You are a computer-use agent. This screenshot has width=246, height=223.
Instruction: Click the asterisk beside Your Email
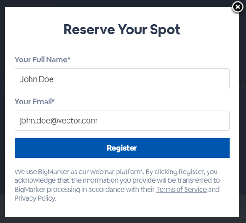point(53,100)
